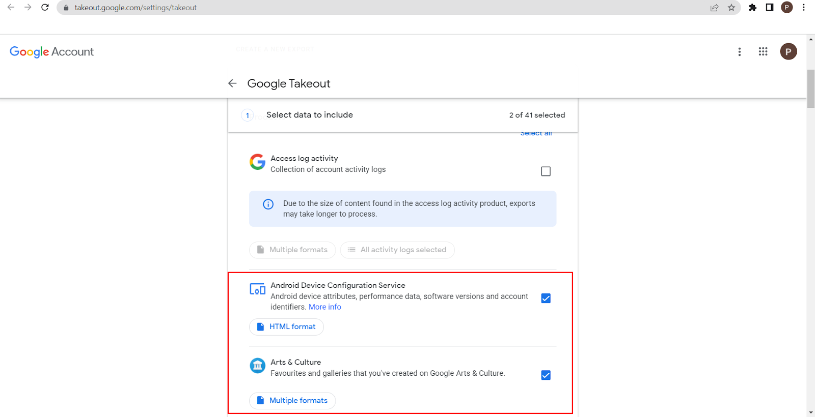This screenshot has height=417, width=815.
Task: Click the padlock site info icon
Action: tap(66, 8)
